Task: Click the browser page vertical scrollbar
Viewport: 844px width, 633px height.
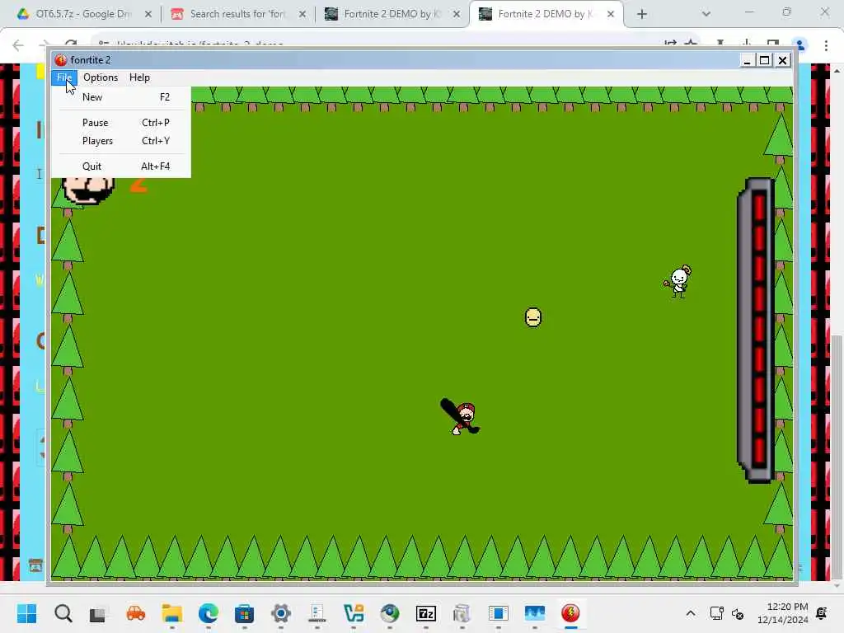Action: (837, 457)
